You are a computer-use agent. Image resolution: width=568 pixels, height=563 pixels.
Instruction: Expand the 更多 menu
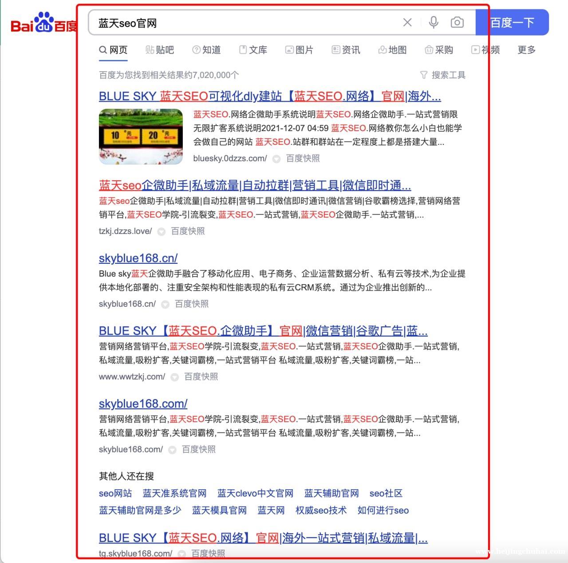pyautogui.click(x=527, y=50)
